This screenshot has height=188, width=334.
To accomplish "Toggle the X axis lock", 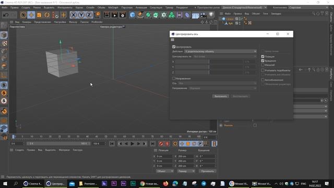I will tap(73, 15).
